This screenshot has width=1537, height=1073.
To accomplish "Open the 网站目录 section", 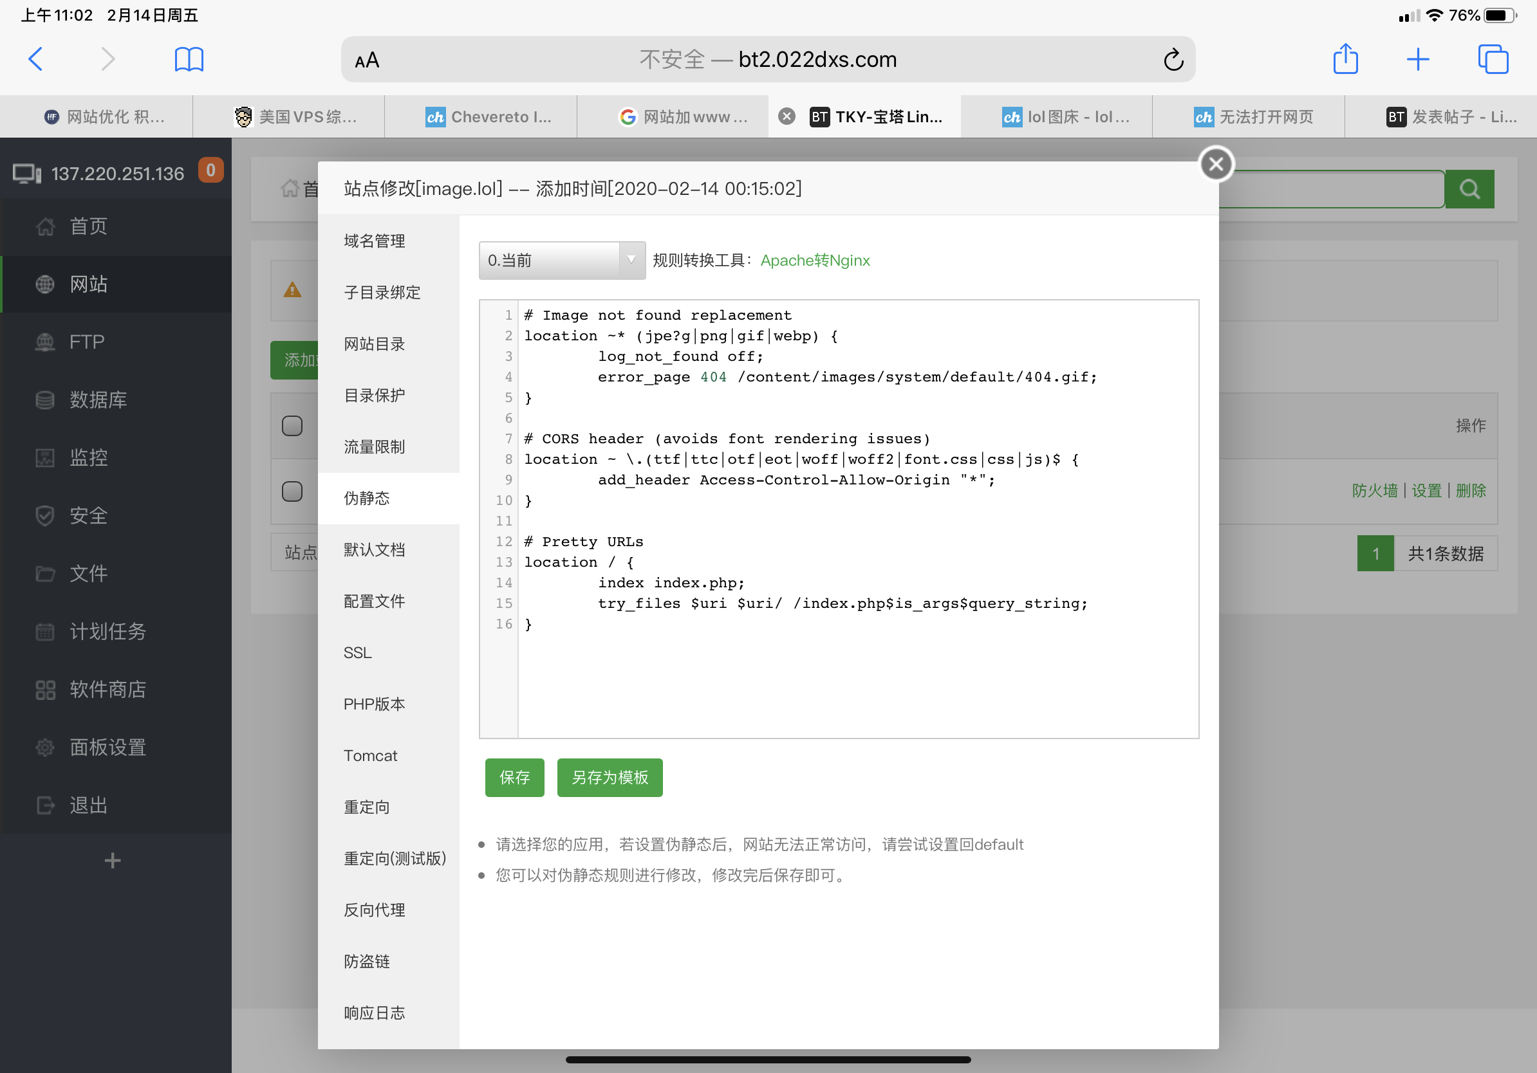I will point(388,344).
